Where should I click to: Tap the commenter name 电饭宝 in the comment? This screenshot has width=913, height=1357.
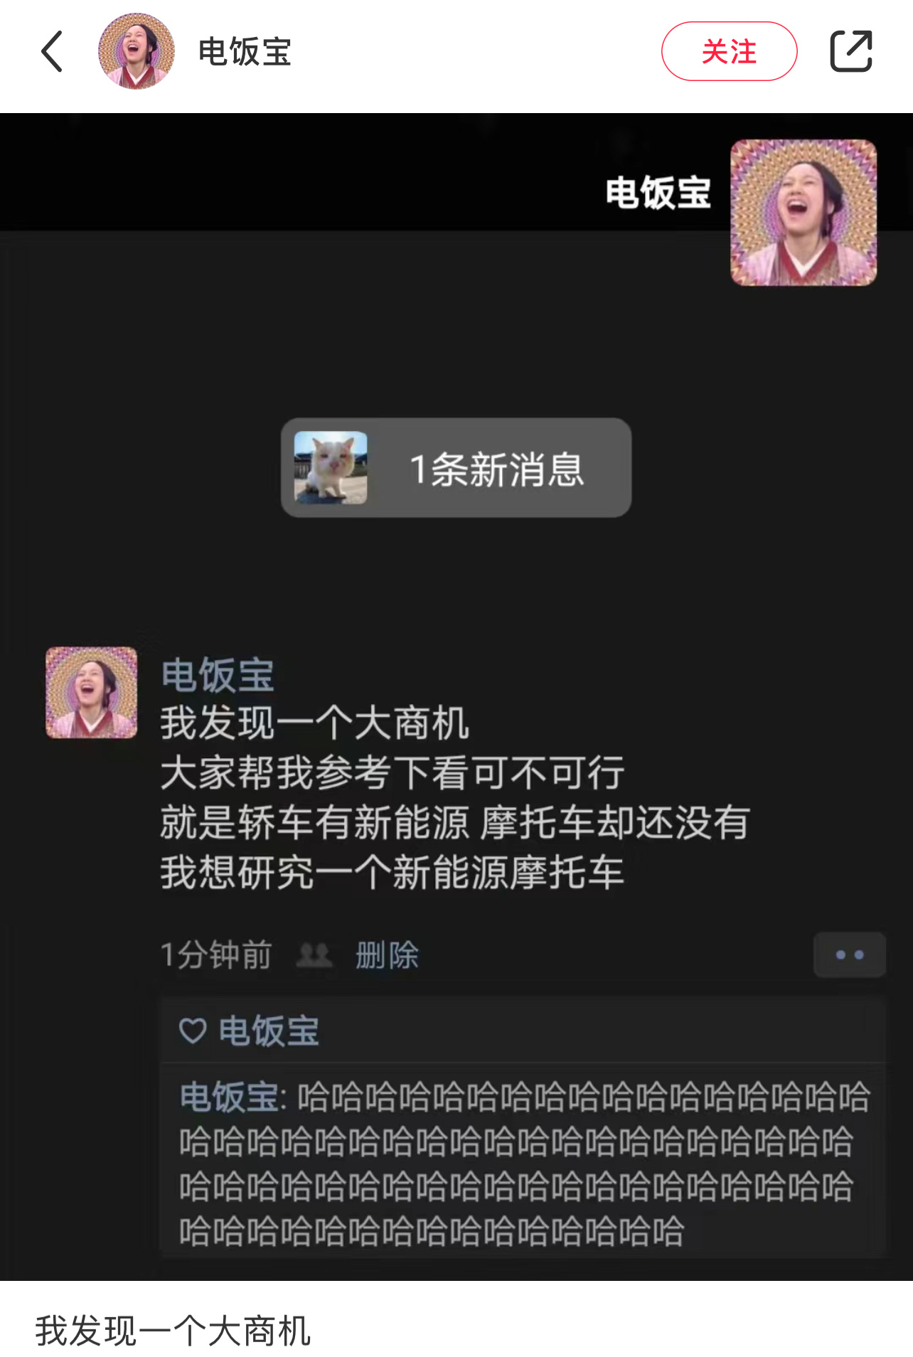point(229,1097)
